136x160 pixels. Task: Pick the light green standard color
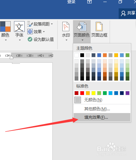click(x=99, y=93)
